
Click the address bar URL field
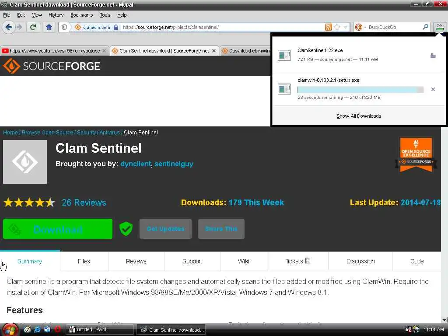coord(223,27)
